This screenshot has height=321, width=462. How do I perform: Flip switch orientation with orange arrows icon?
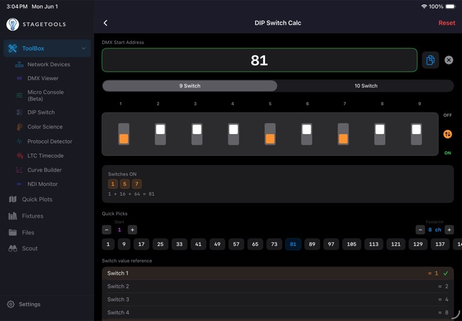point(448,134)
